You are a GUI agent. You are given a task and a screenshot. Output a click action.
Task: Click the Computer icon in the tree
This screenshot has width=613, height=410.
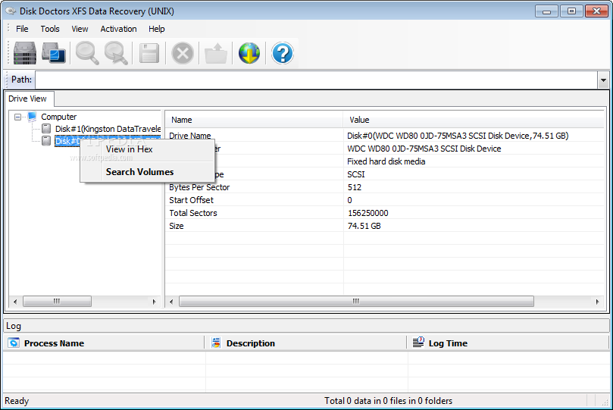point(32,117)
